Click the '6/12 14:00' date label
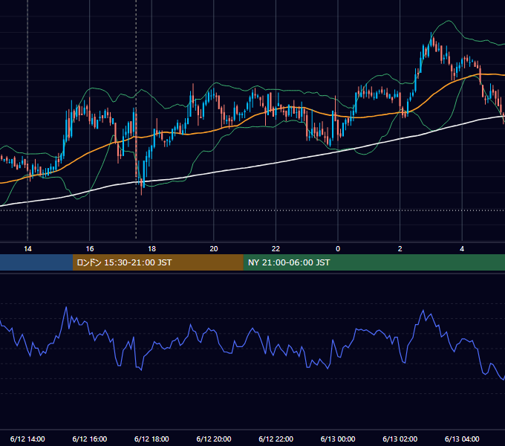 (27, 439)
